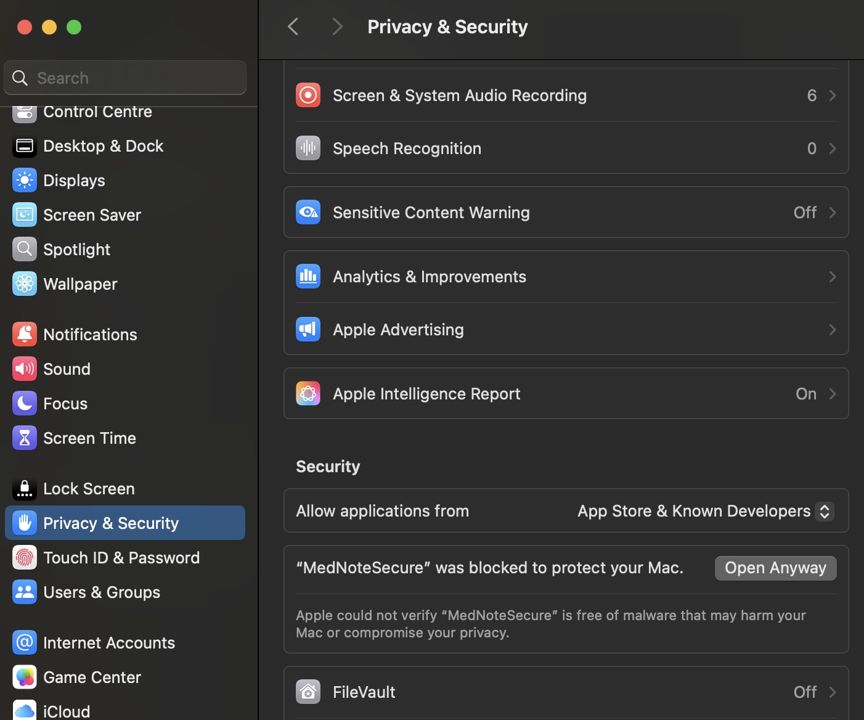The image size is (864, 720).
Task: Open iCloud cloud icon
Action: [x=25, y=710]
